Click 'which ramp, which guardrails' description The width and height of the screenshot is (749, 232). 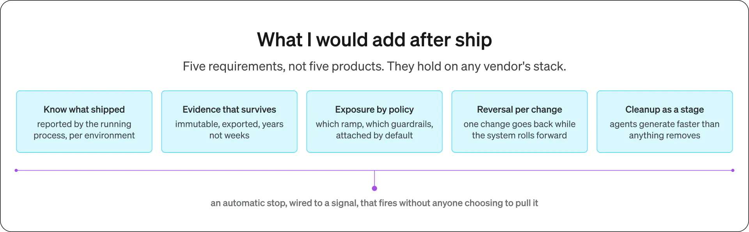[x=374, y=130]
